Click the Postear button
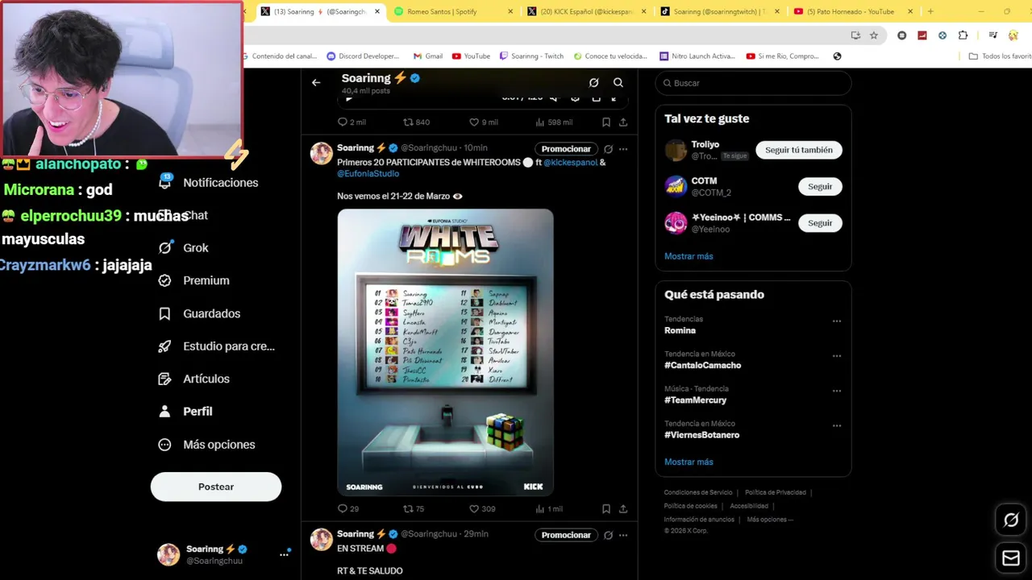Viewport: 1032px width, 580px height. pos(216,487)
